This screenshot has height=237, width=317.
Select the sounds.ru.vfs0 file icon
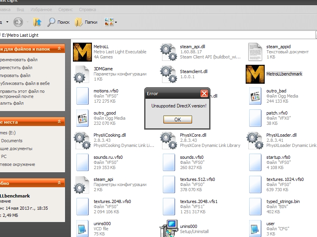tap(82, 162)
